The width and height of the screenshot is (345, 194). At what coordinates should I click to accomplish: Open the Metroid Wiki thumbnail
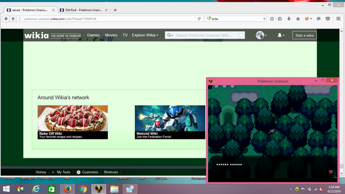click(x=170, y=122)
